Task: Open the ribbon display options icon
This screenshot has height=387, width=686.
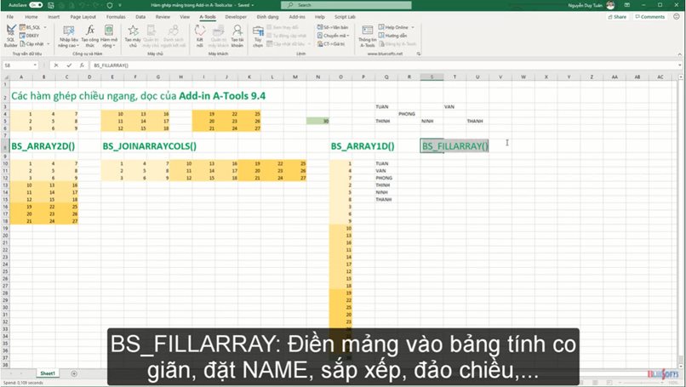Action: (x=627, y=5)
